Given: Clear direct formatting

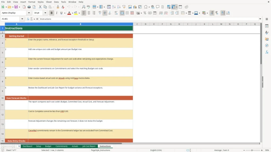Looking at the screenshot, I should click(x=63, y=7).
